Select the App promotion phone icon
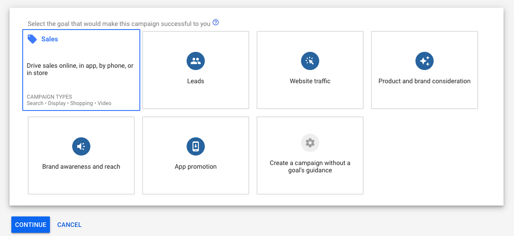This screenshot has height=236, width=514. pos(196,146)
